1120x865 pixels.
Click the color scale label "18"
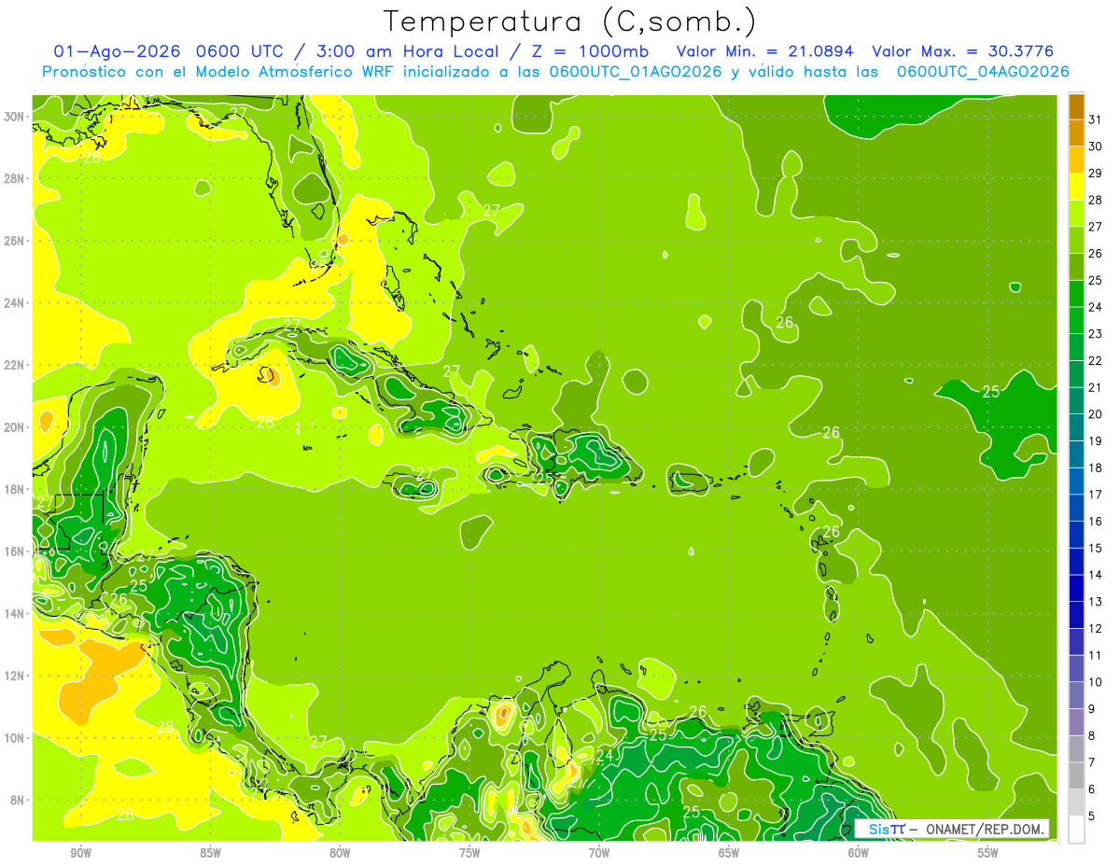coord(1096,467)
